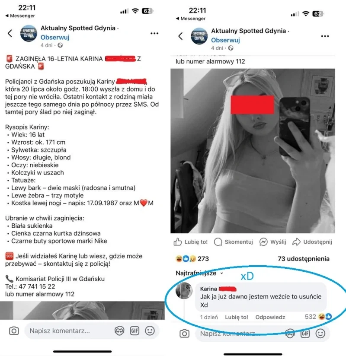Image resolution: width=346 pixels, height=356 pixels.
Task: Tap camera icon in right comment bar
Action: coord(184,334)
